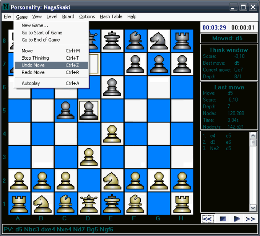Screen dimensions: 260x236
Task: Click the move 'd3' in move list
Action: [x=213, y=142]
